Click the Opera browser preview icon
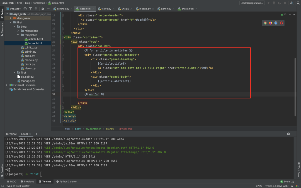 click(281, 23)
